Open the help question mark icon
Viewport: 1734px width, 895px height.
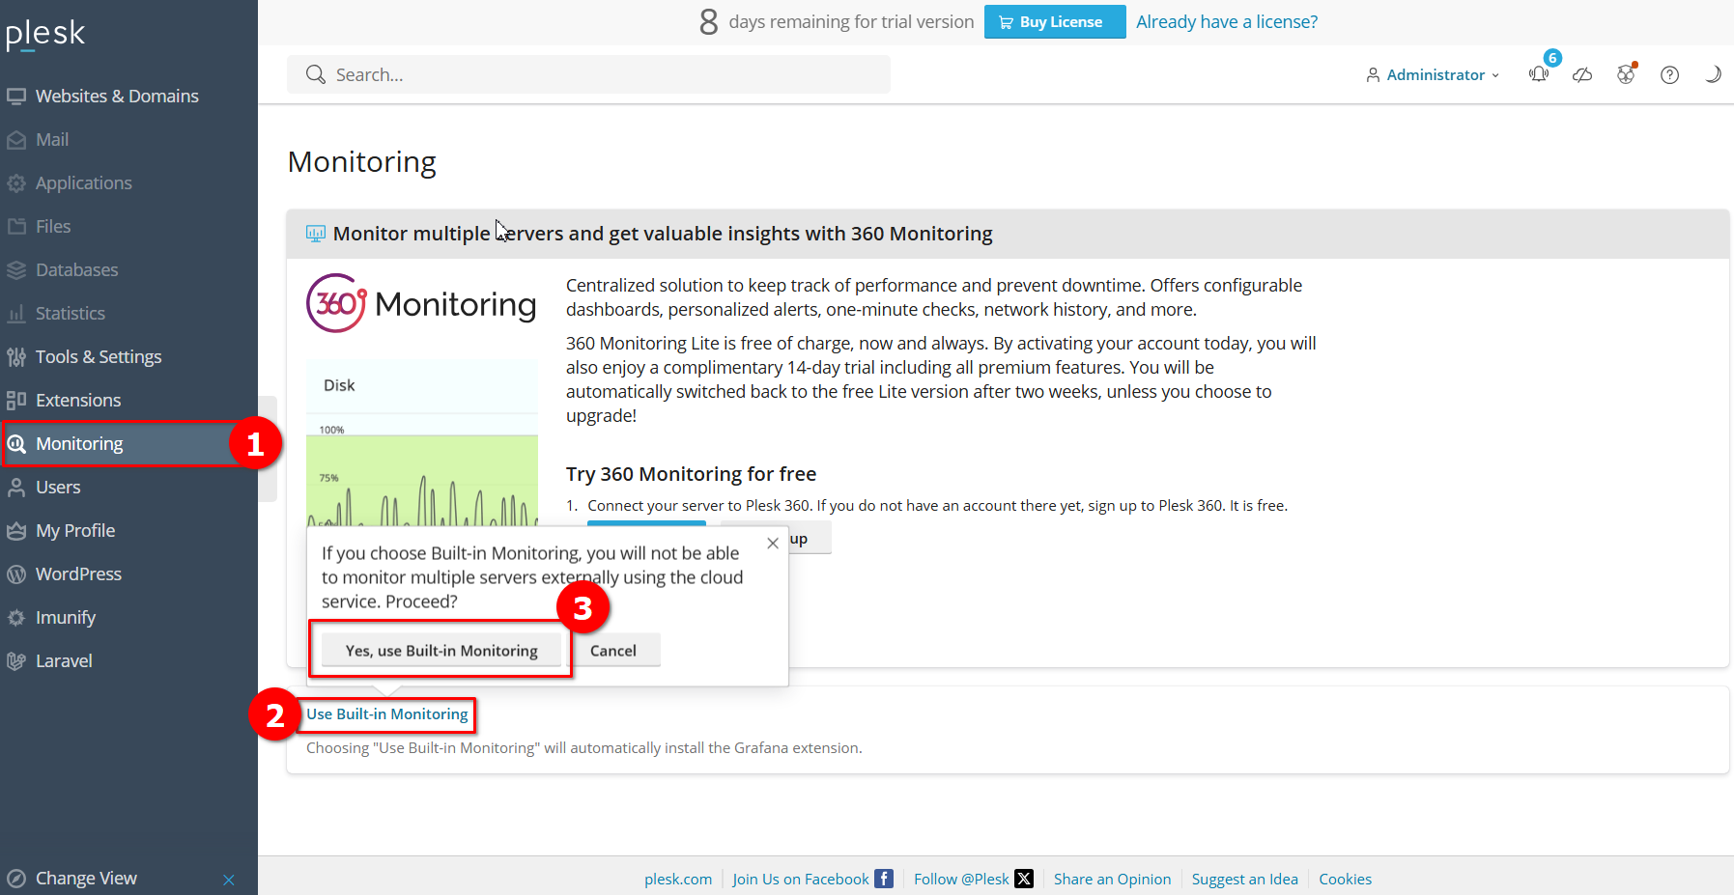point(1669,74)
